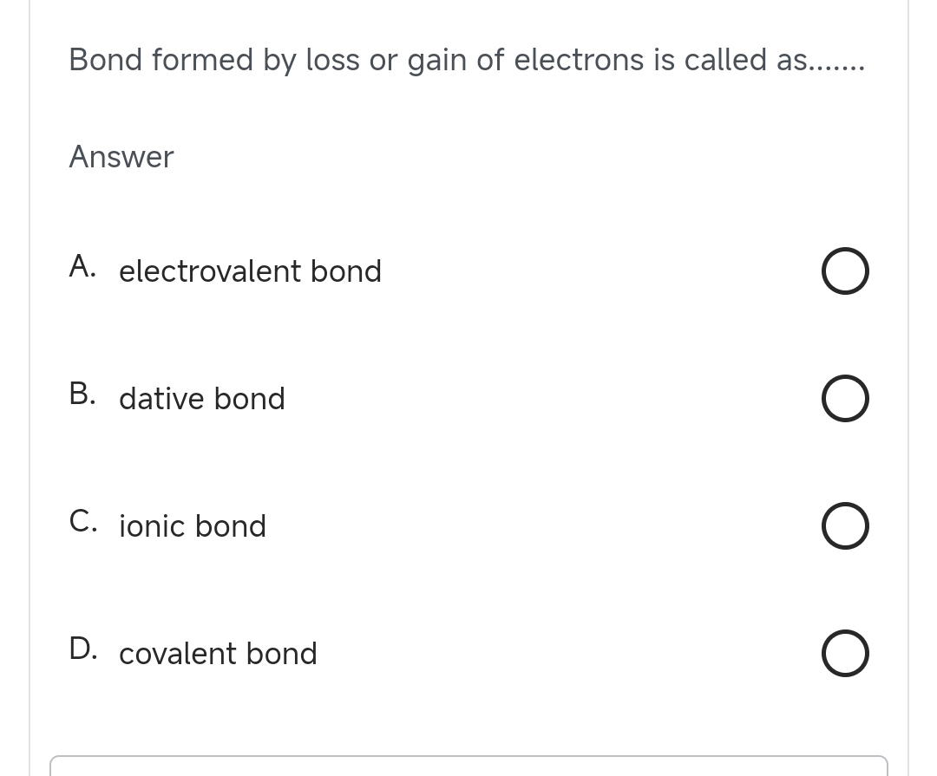
Task: Select the radio button for electrovalent bond
Action: point(845,271)
